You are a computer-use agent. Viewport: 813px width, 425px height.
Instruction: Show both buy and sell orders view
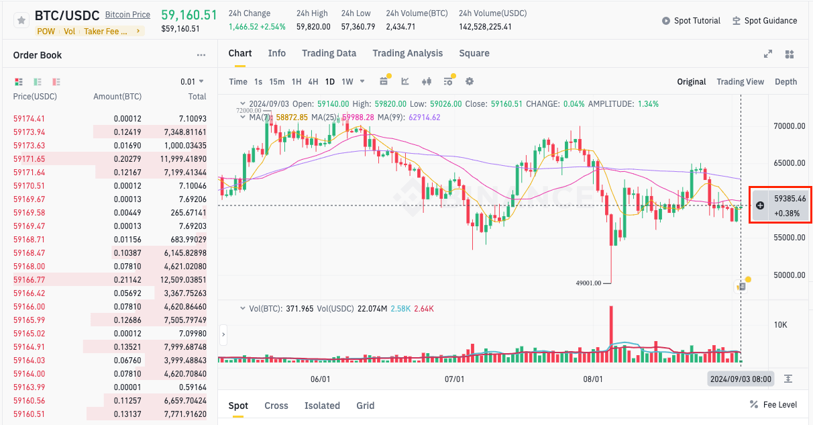pos(19,82)
